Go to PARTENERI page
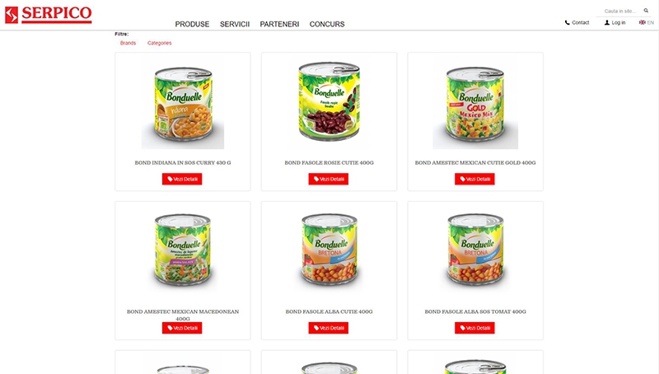 [x=279, y=25]
